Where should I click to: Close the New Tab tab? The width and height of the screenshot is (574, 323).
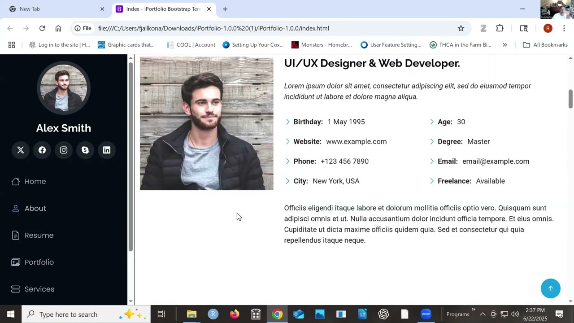pyautogui.click(x=102, y=9)
